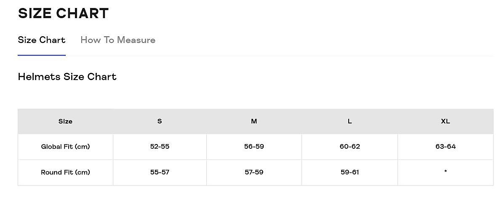Screen dimensions: 502x222
Task: Select the Size Chart tab
Action: coord(42,40)
